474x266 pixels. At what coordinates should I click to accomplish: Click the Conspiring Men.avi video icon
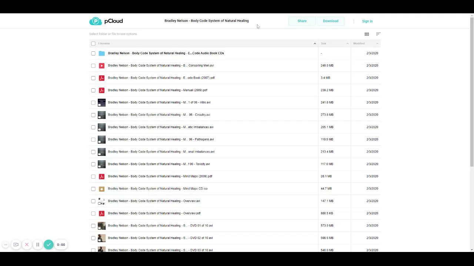click(x=101, y=65)
